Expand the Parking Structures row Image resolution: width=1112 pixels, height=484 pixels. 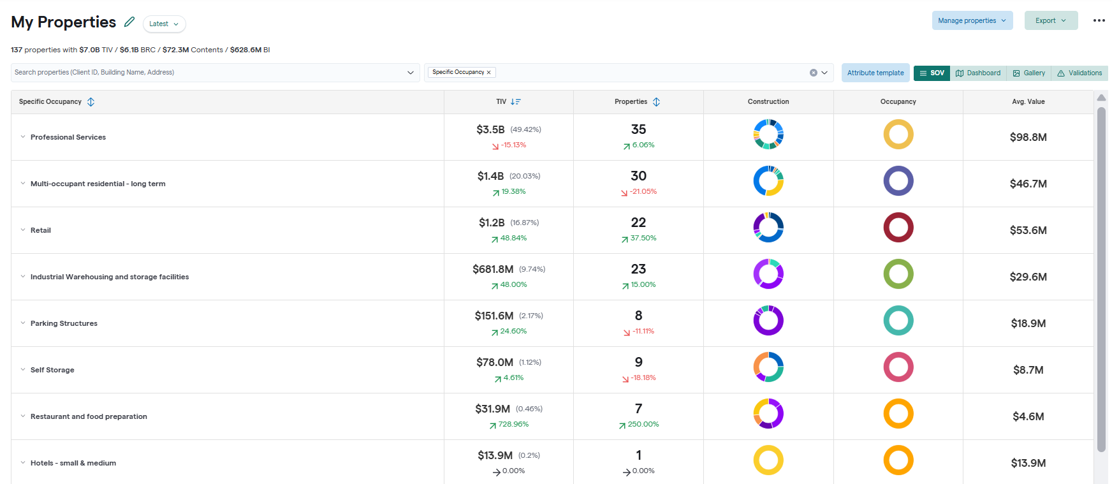pyautogui.click(x=23, y=323)
